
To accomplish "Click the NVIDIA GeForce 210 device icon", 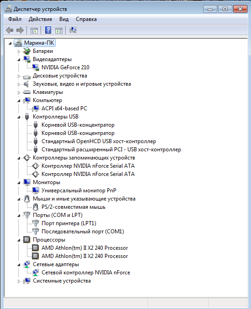I will click(36, 67).
